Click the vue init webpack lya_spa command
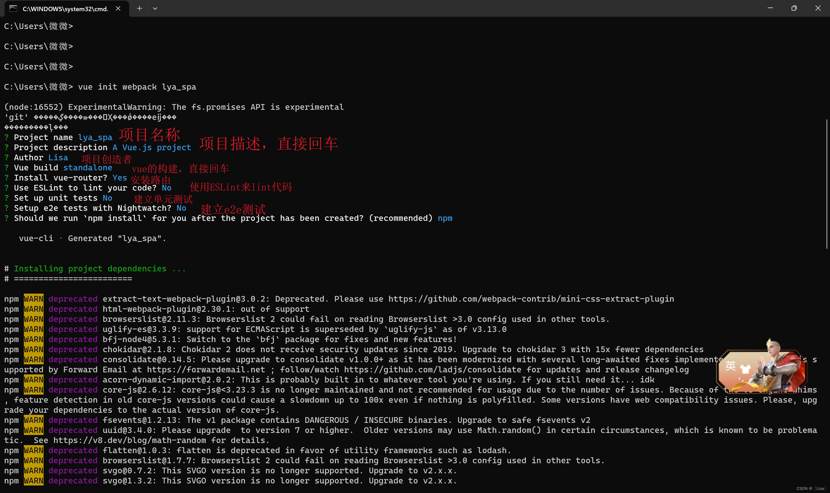The width and height of the screenshot is (830, 493). pos(137,87)
